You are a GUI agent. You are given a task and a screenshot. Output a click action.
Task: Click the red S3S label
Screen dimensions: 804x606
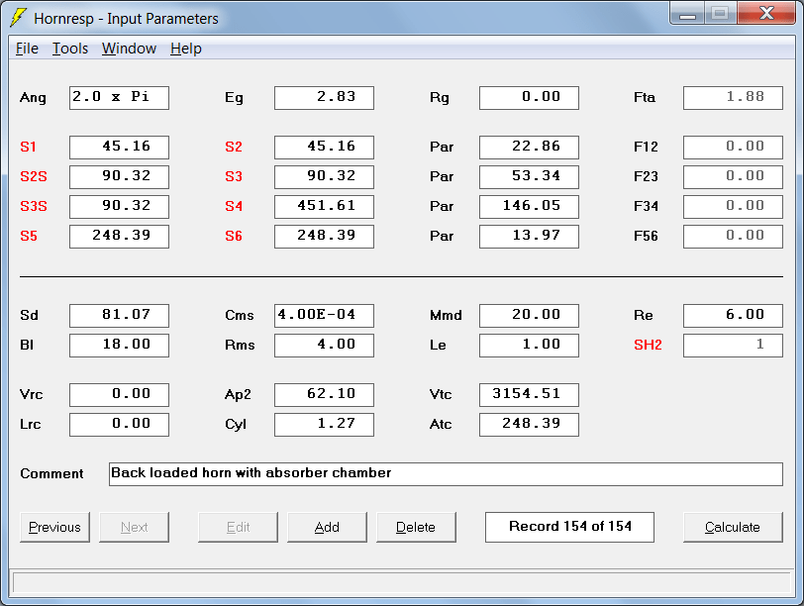[x=34, y=207]
